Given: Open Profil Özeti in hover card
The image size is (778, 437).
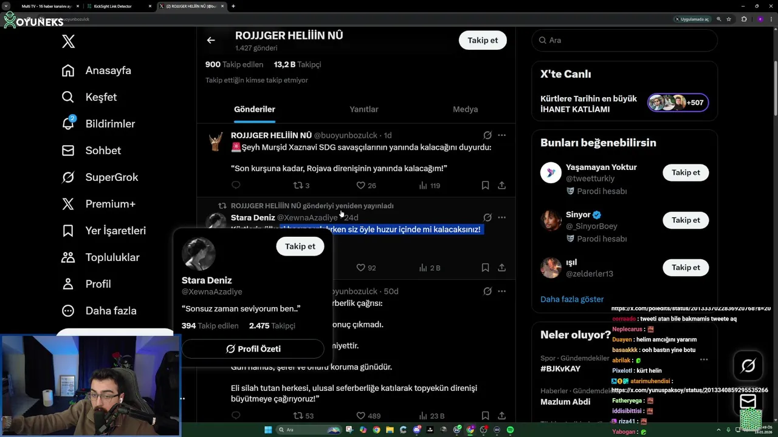Looking at the screenshot, I should click(253, 349).
